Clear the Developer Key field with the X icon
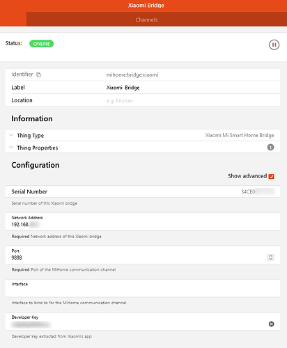 coord(271,324)
